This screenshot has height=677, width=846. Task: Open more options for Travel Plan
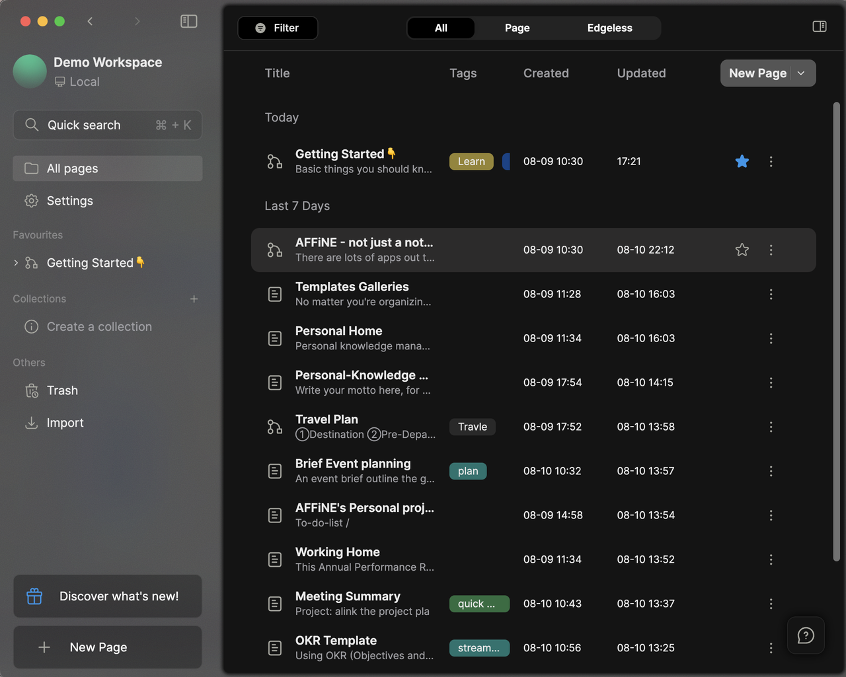tap(771, 427)
